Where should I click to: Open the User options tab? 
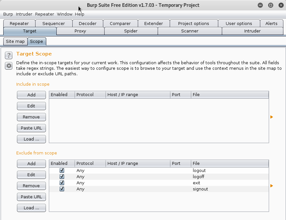(x=239, y=23)
